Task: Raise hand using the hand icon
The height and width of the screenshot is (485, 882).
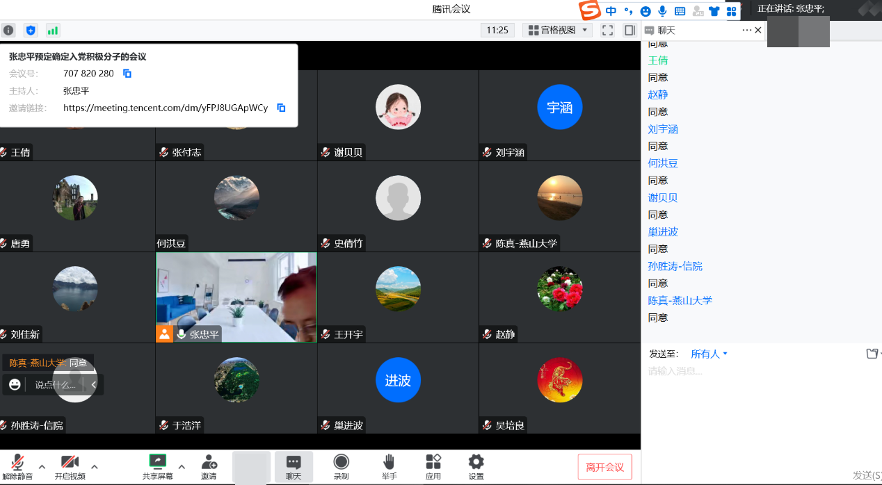Action: [389, 466]
